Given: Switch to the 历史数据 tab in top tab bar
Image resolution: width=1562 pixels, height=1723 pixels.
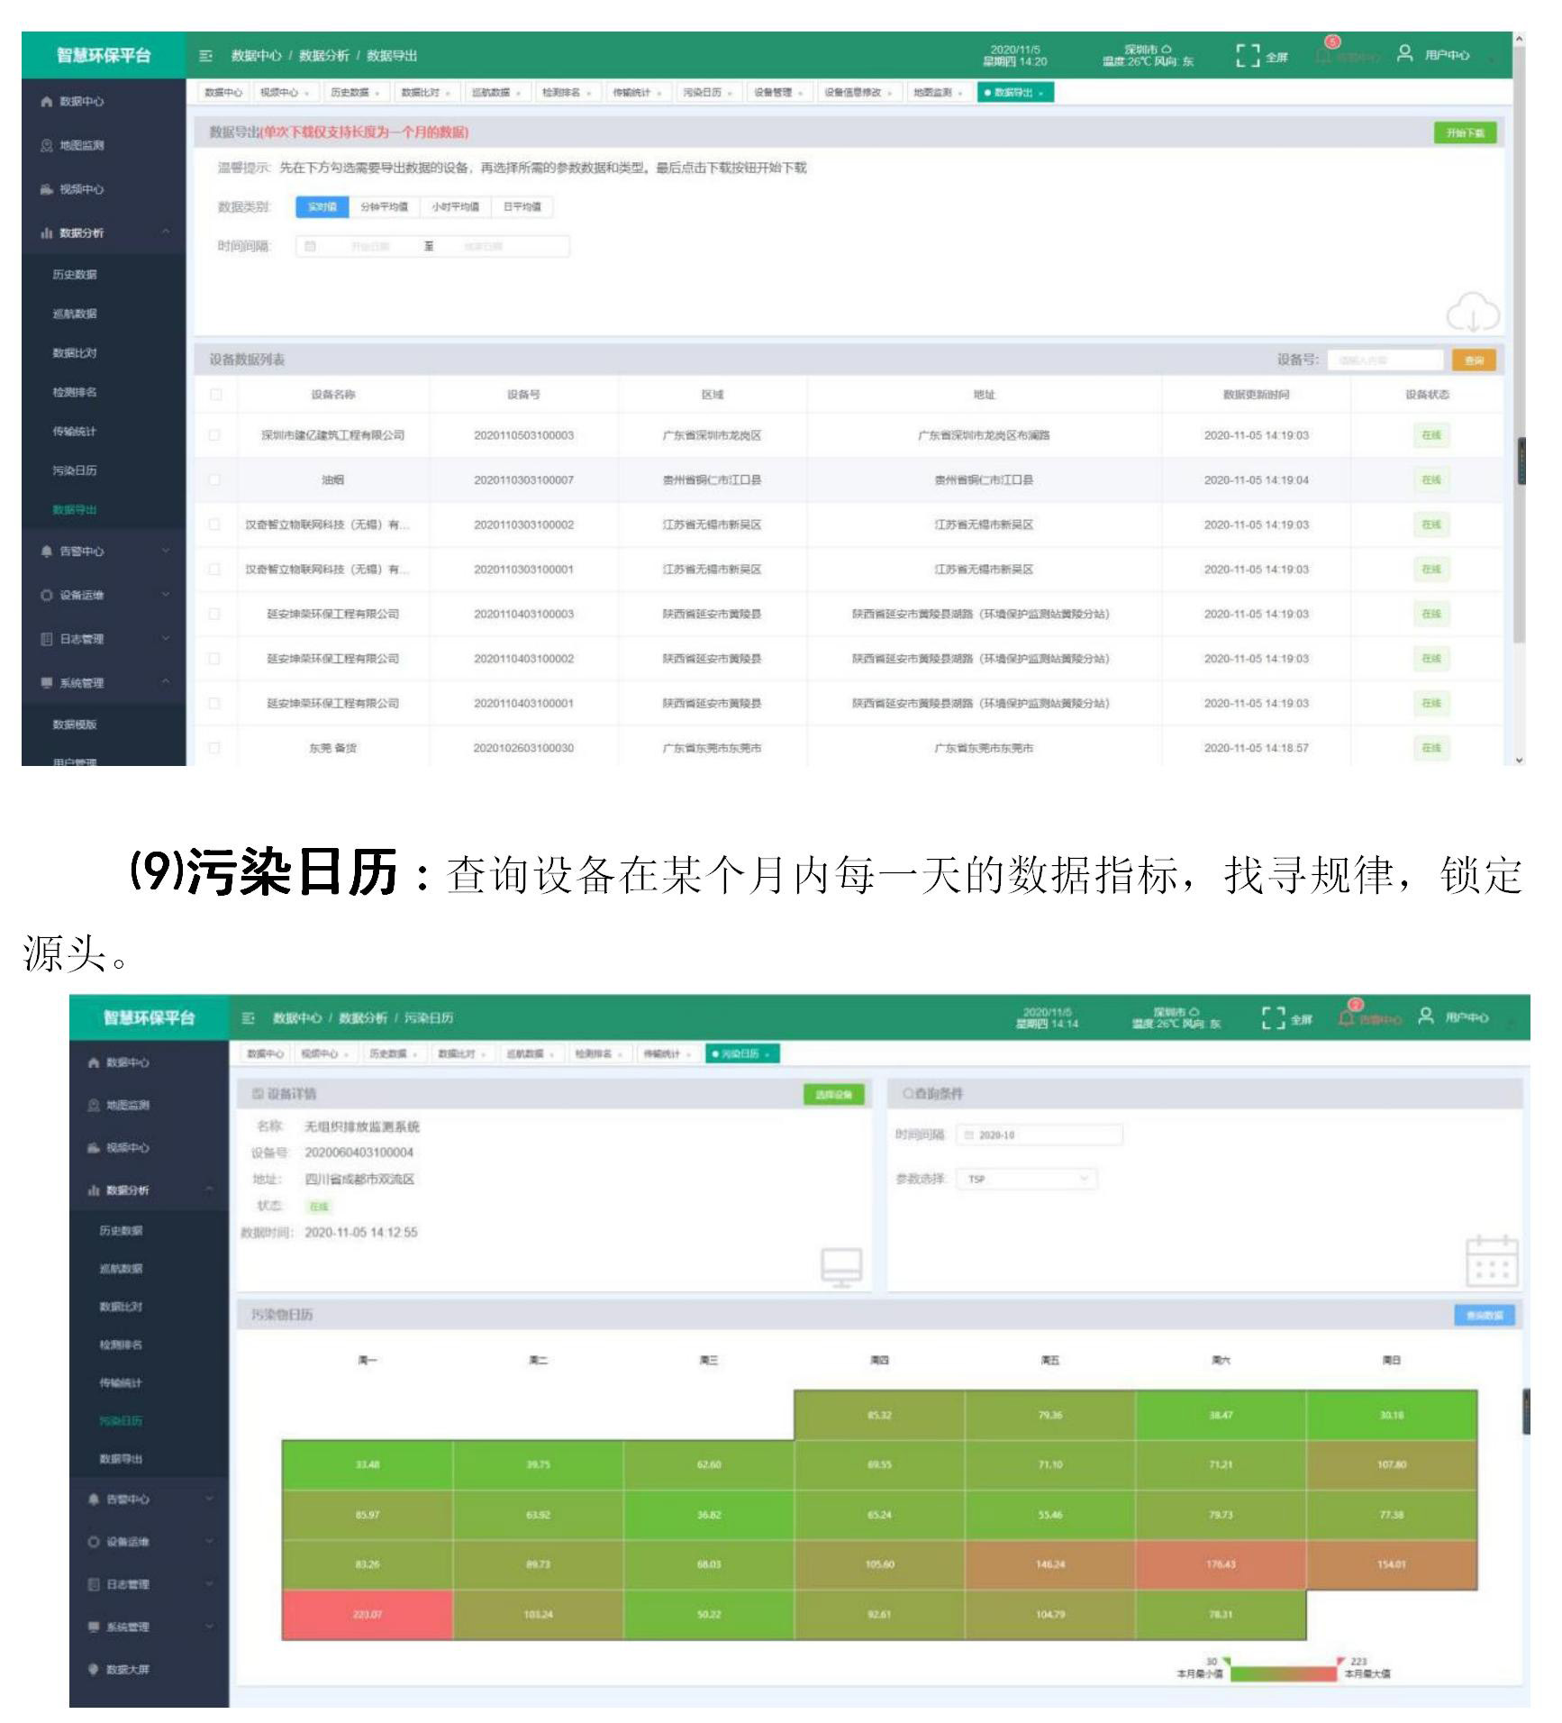Looking at the screenshot, I should coord(352,93).
